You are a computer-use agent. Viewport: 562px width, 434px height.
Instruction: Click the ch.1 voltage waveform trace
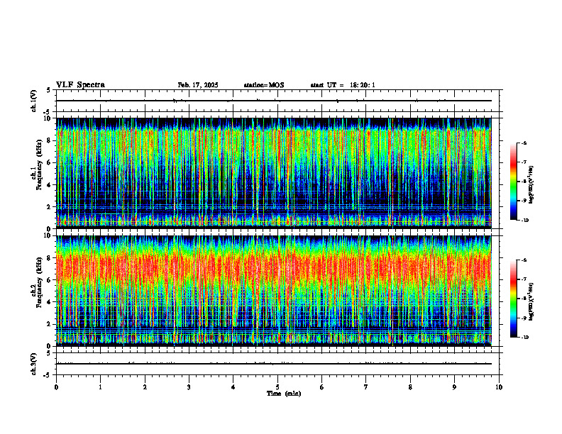[274, 101]
